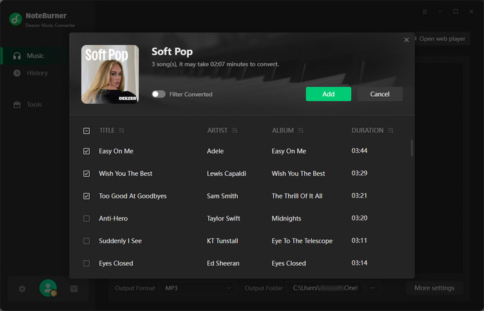484x311 pixels.
Task: Click the Anti-Hero song title
Action: 113,218
